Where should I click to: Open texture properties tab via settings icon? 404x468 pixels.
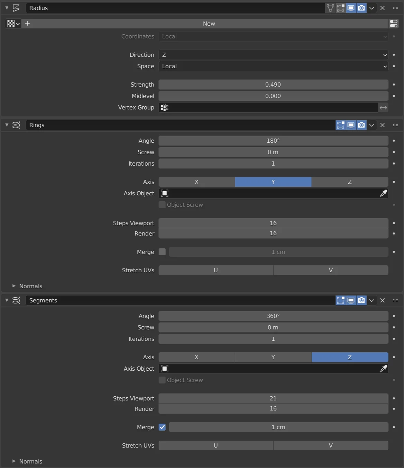coord(394,24)
